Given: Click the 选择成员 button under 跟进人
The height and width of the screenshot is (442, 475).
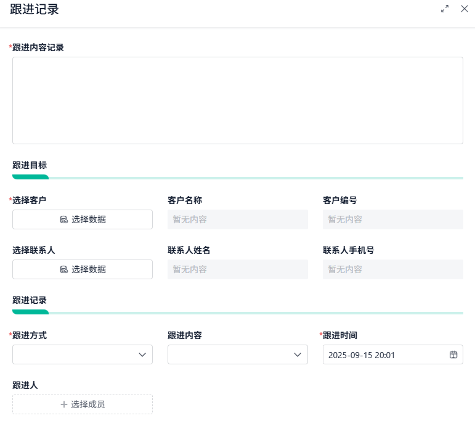Looking at the screenshot, I should (x=83, y=404).
